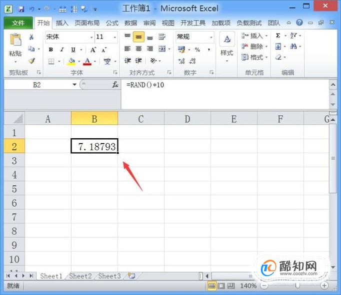Open the font name 宋体 dropdown
The image size is (341, 295).
pyautogui.click(x=91, y=37)
